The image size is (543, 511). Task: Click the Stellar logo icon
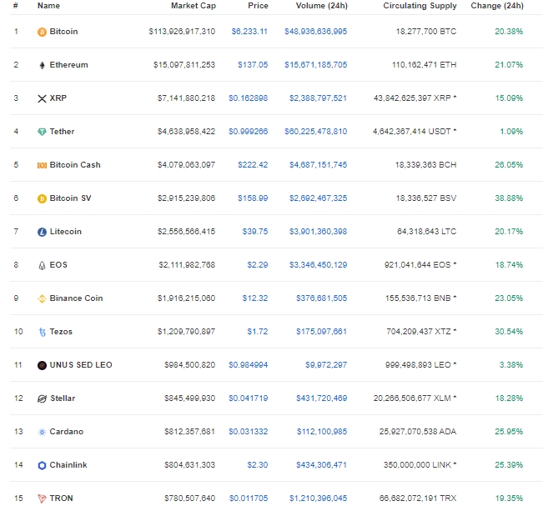(42, 398)
